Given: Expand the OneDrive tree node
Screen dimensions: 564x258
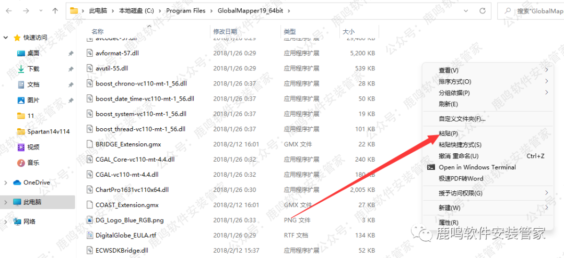Looking at the screenshot, I should [x=5, y=182].
